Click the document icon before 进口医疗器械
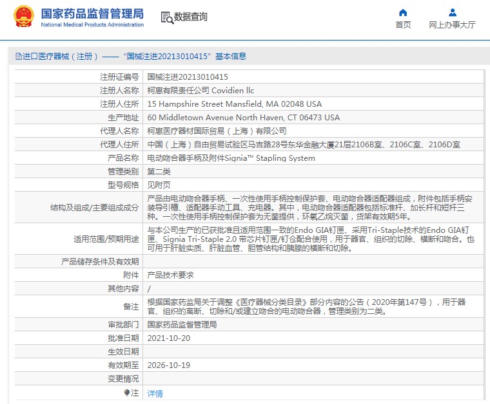The width and height of the screenshot is (490, 404). coord(19,57)
